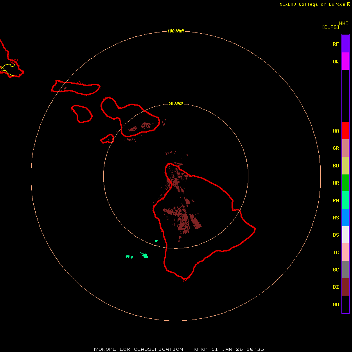352x352 pixels.
Task: Click the 50 NMI range ring label
Action: pyautogui.click(x=176, y=103)
